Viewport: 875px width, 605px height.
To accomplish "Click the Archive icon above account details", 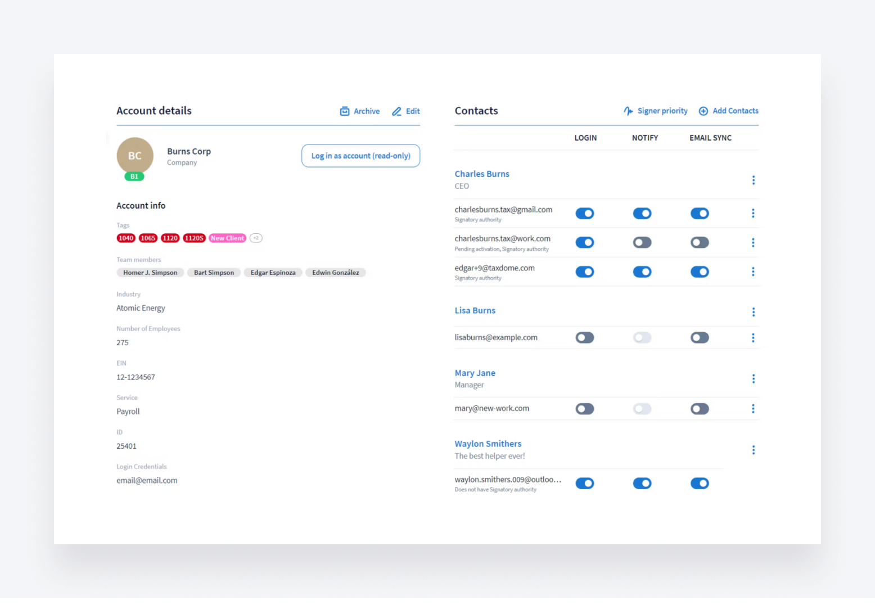I will (345, 111).
